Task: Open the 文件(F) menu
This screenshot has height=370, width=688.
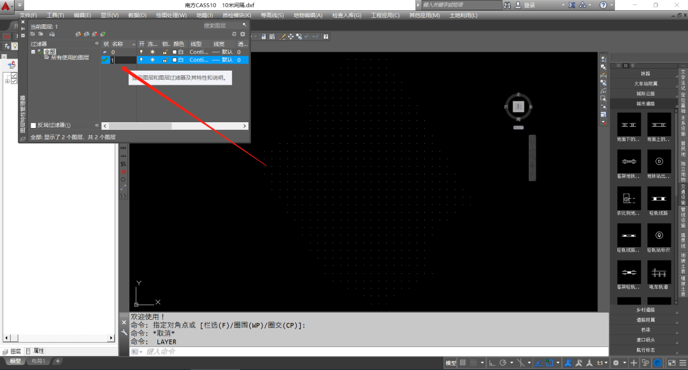Action: click(x=29, y=15)
